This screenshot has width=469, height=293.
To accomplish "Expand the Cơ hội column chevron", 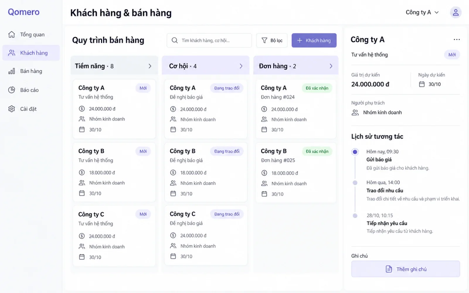I will click(x=241, y=66).
